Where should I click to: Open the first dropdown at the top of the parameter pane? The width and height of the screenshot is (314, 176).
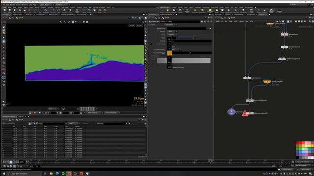(170, 25)
